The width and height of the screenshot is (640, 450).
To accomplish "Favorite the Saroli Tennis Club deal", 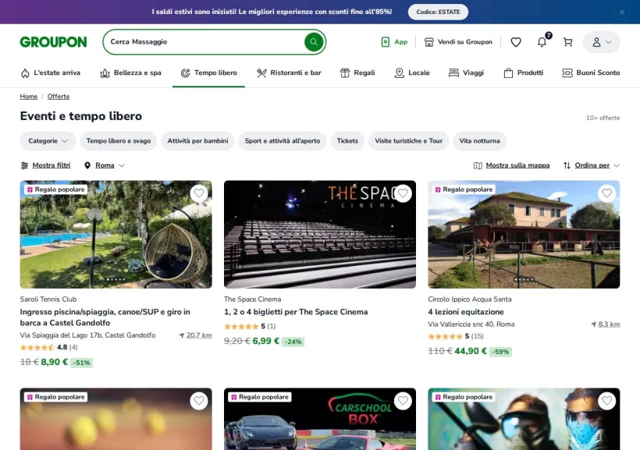I will [x=199, y=193].
